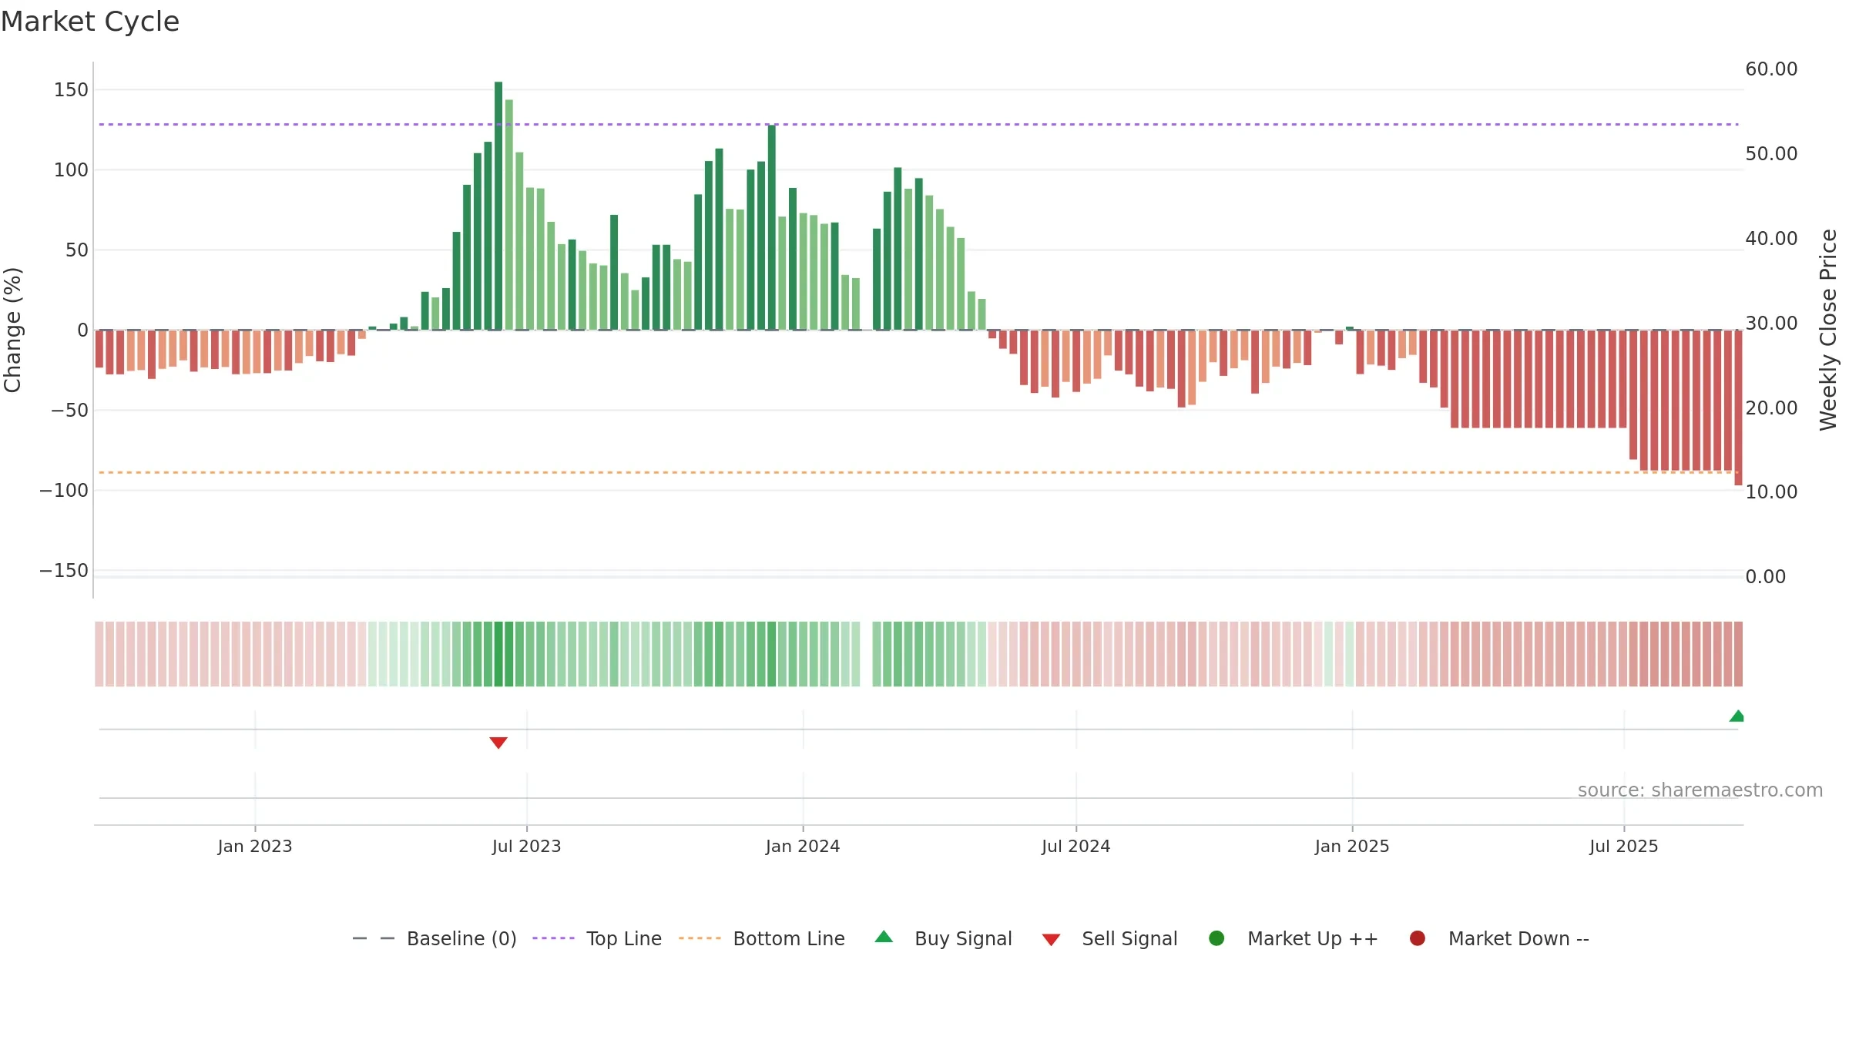1849x1040 pixels.
Task: Click the leftmost pale red heat-strip cell
Action: pyautogui.click(x=99, y=654)
